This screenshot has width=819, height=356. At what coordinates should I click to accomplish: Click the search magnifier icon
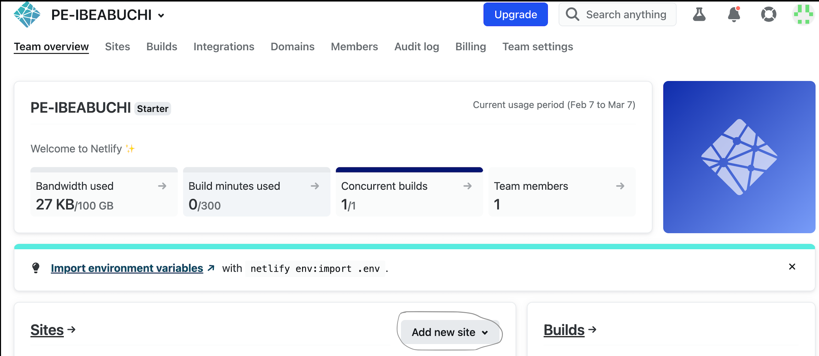coord(573,14)
